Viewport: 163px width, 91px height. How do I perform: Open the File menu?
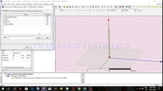click(5, 4)
